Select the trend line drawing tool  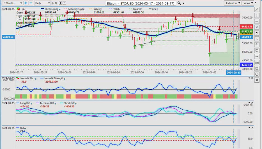pyautogui.click(x=257, y=9)
